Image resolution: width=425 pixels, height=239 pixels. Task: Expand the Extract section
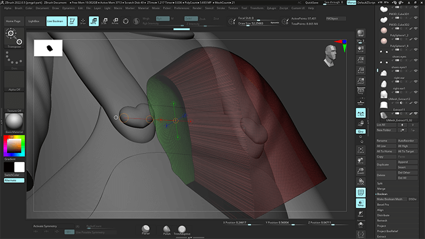[381, 236]
